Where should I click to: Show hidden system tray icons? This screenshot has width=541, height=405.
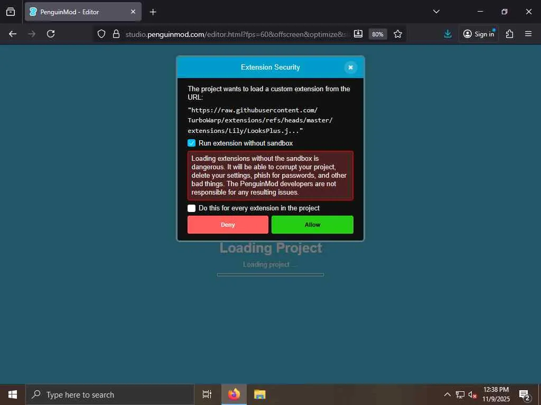pos(447,394)
